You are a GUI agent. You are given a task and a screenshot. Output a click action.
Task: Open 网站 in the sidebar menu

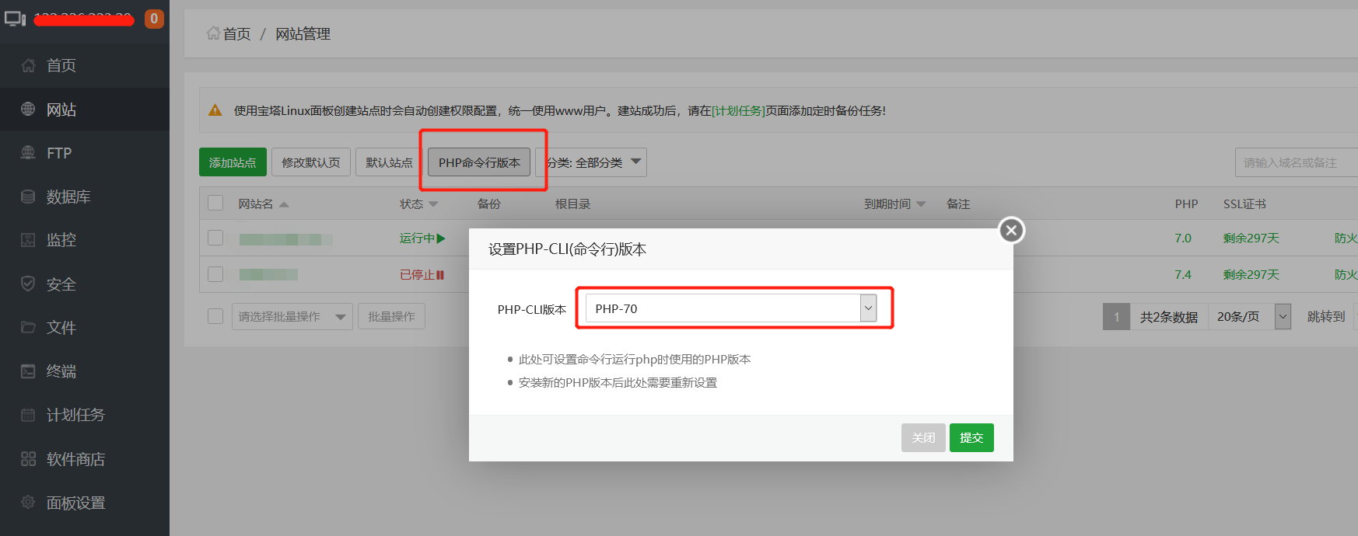[85, 110]
